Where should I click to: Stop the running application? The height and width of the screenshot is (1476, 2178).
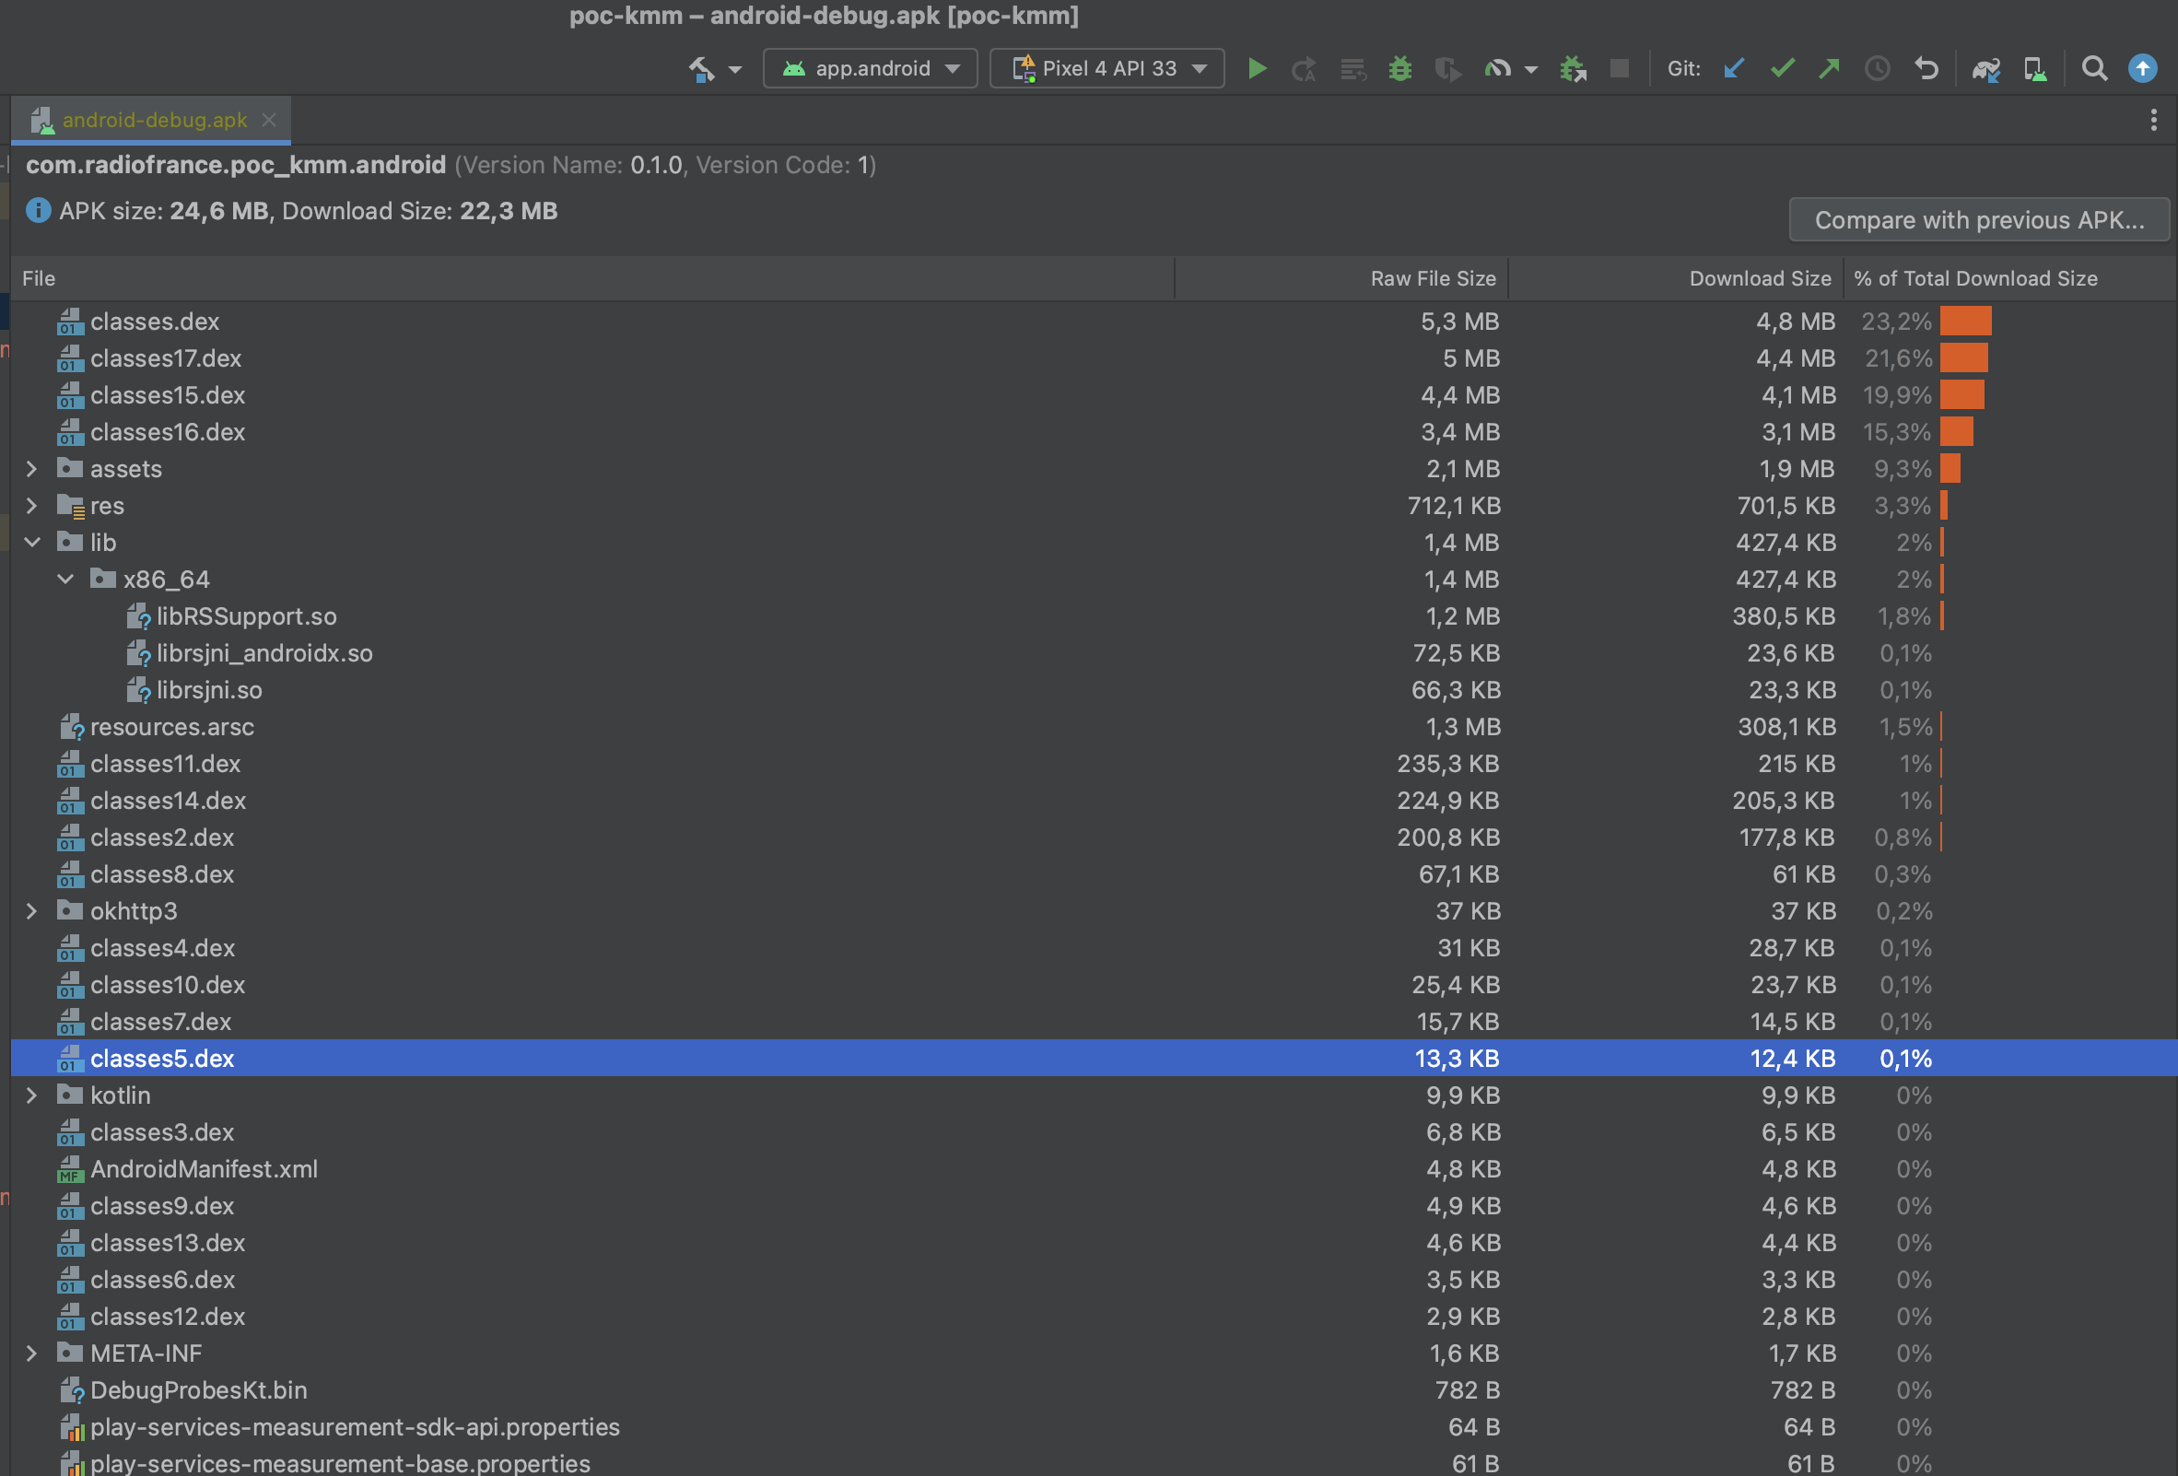click(x=1621, y=67)
